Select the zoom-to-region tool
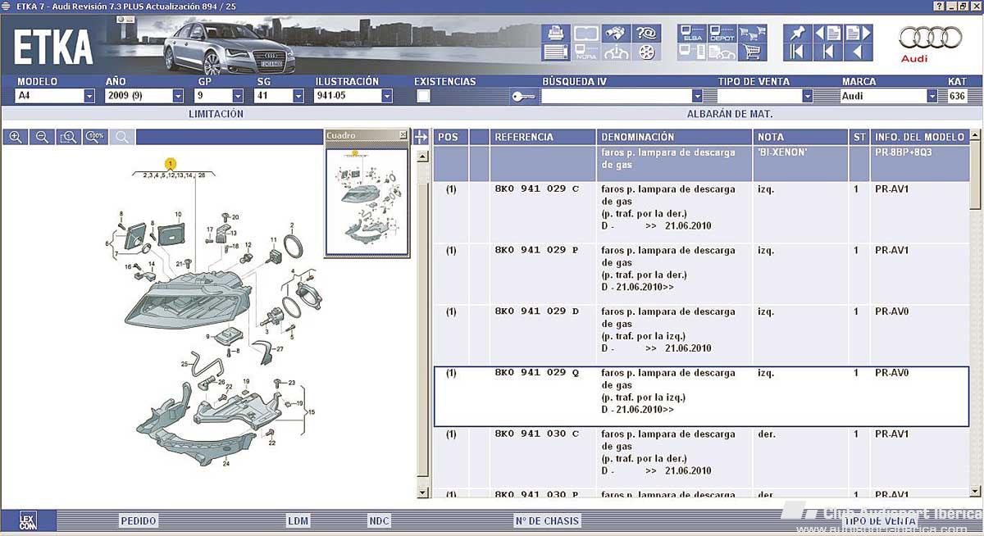This screenshot has width=984, height=536. point(69,137)
